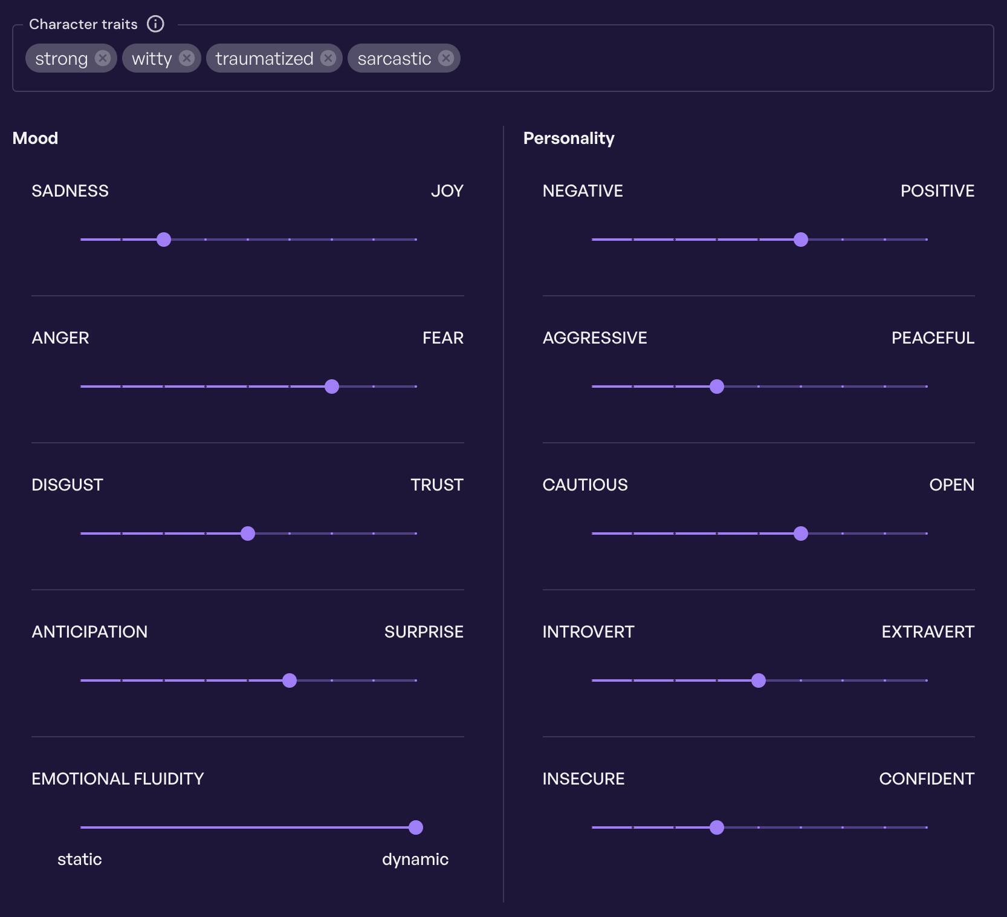The height and width of the screenshot is (917, 1007).
Task: Set Sadness–Joy slider to the far right end
Action: [x=416, y=240]
